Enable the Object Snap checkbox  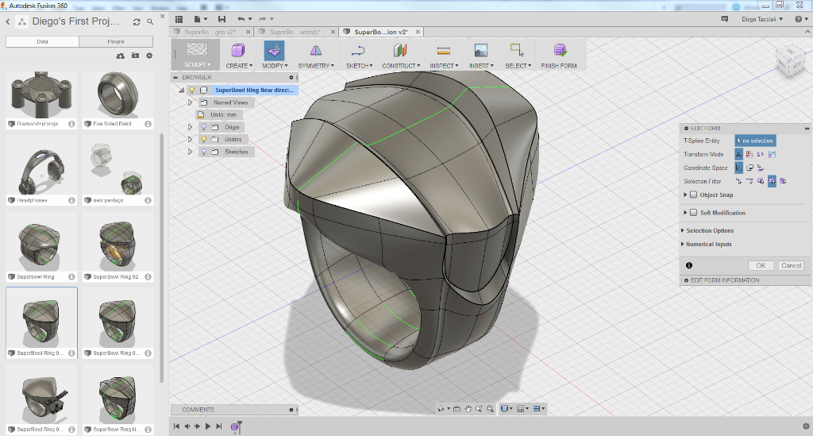pos(693,195)
